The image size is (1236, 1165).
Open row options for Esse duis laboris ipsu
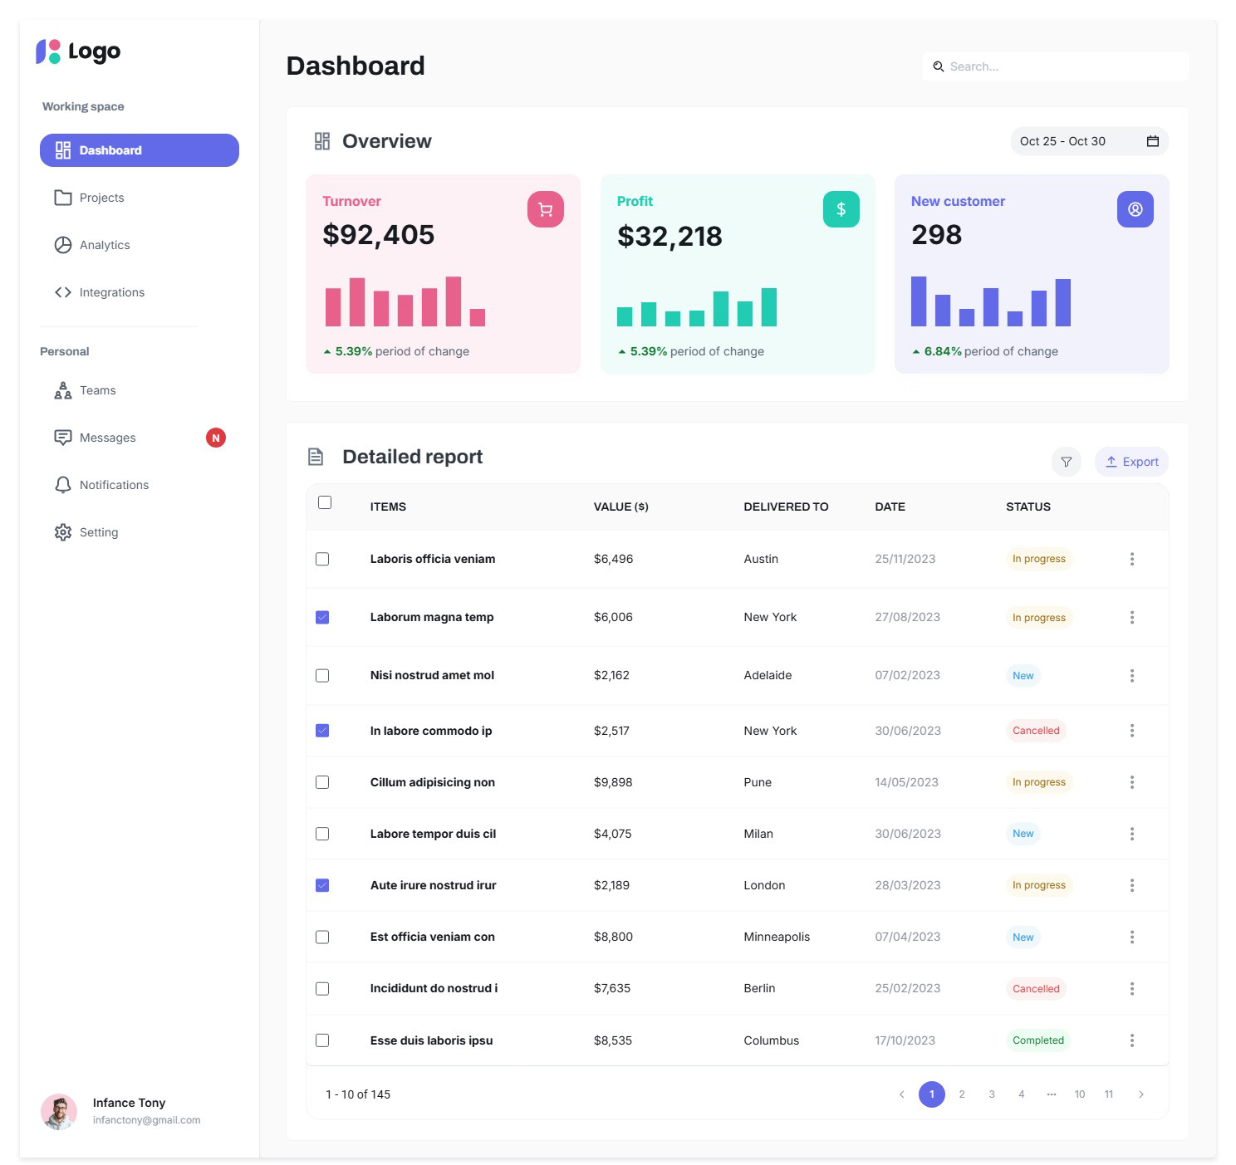coord(1131,1040)
